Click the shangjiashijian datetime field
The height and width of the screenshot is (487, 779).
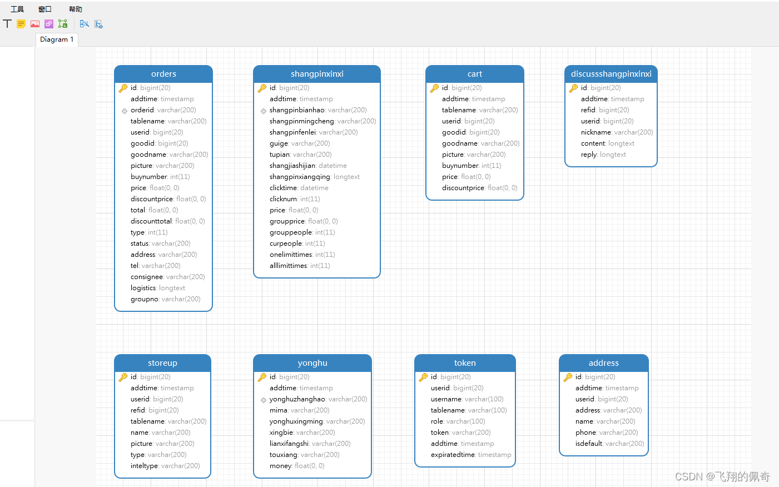pyautogui.click(x=308, y=166)
